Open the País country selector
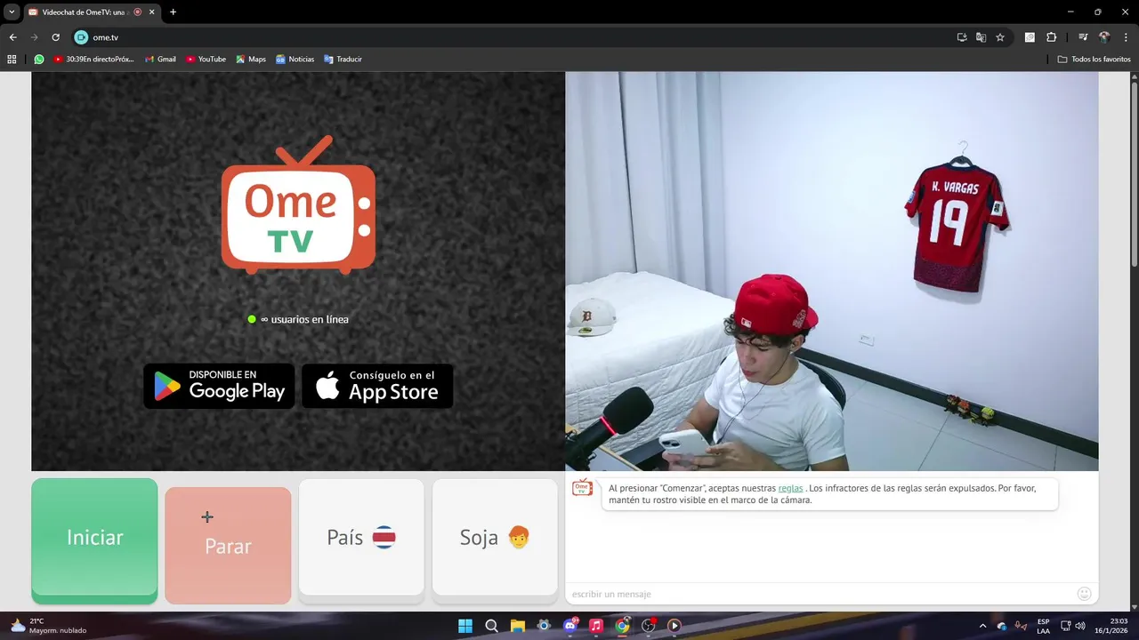1139x640 pixels. [361, 538]
